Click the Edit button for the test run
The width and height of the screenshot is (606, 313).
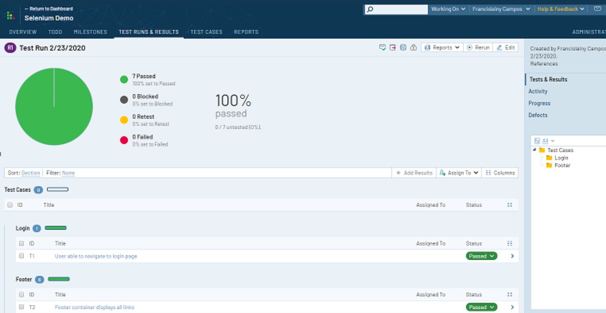coord(505,47)
